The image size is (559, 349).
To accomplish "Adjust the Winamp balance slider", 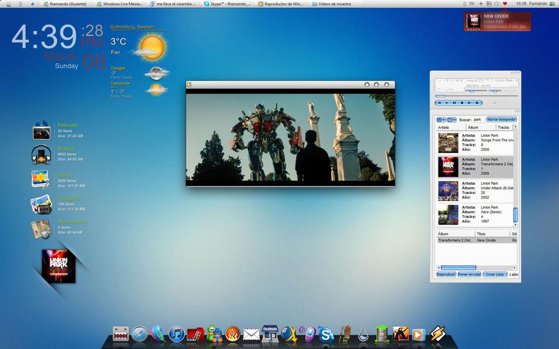I will (495, 91).
